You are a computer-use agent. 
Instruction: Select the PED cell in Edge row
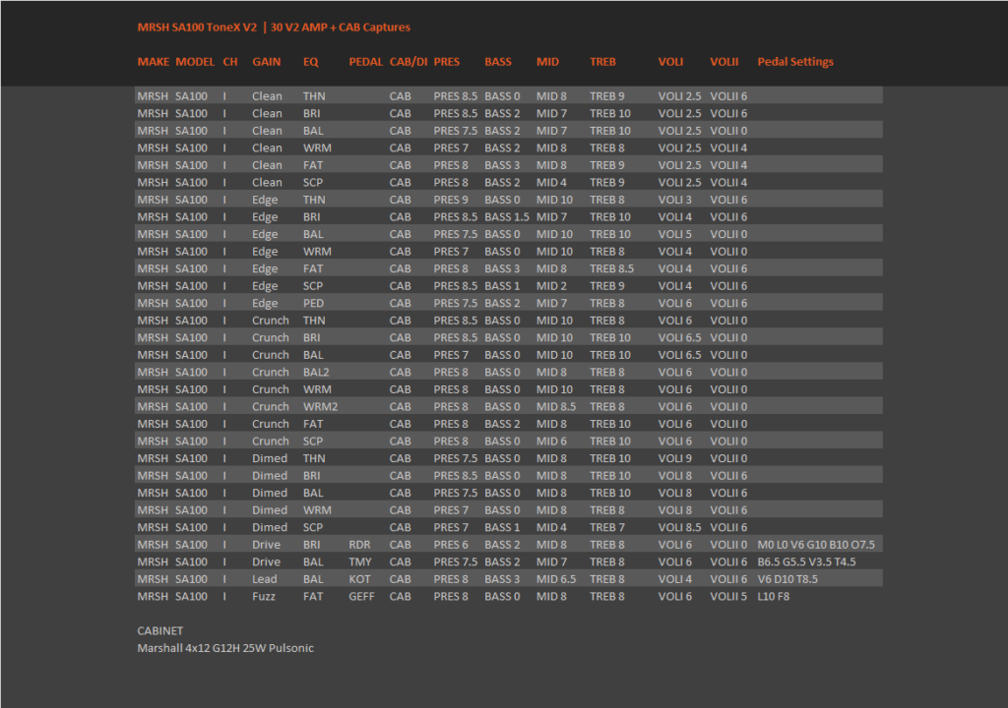[x=314, y=304]
